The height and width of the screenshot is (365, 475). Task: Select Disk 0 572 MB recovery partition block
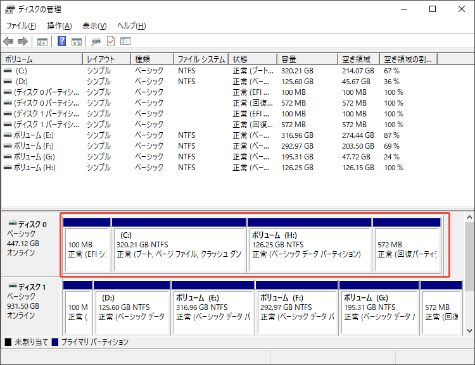(407, 245)
